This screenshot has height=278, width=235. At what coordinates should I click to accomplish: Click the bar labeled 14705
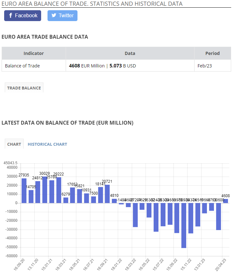pyautogui.click(x=31, y=197)
